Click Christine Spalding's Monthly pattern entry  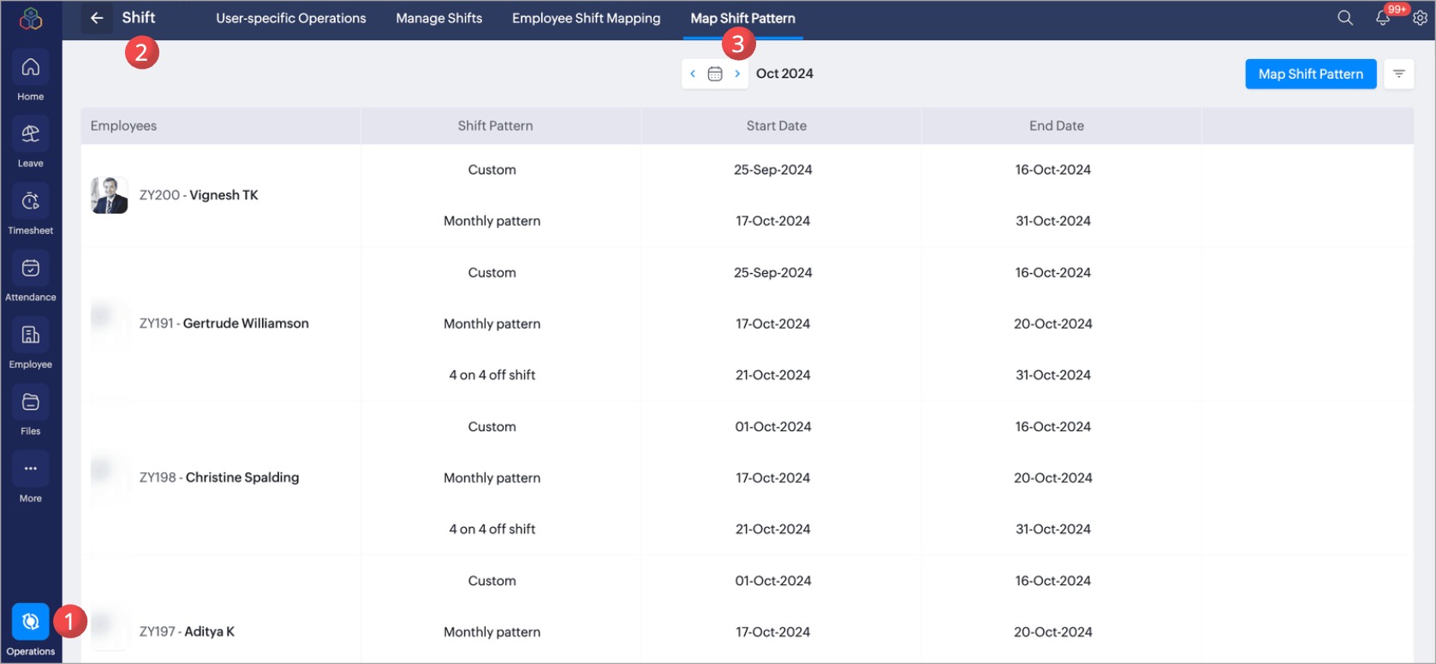492,477
